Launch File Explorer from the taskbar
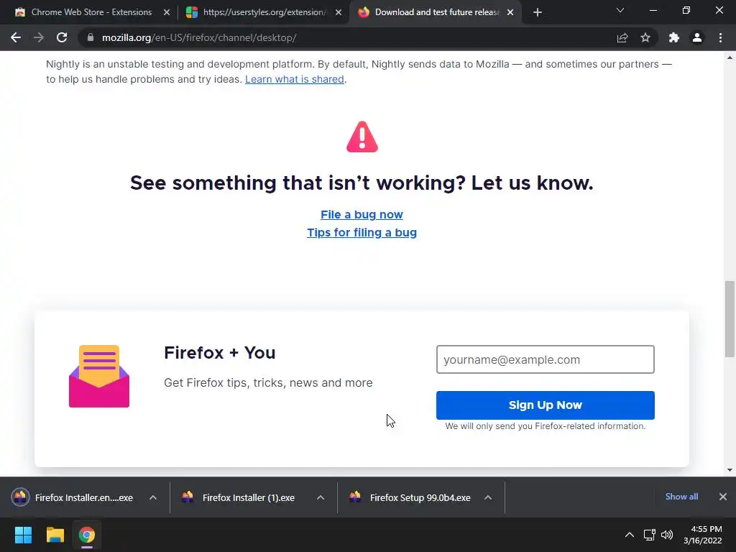The height and width of the screenshot is (552, 736). pyautogui.click(x=55, y=535)
